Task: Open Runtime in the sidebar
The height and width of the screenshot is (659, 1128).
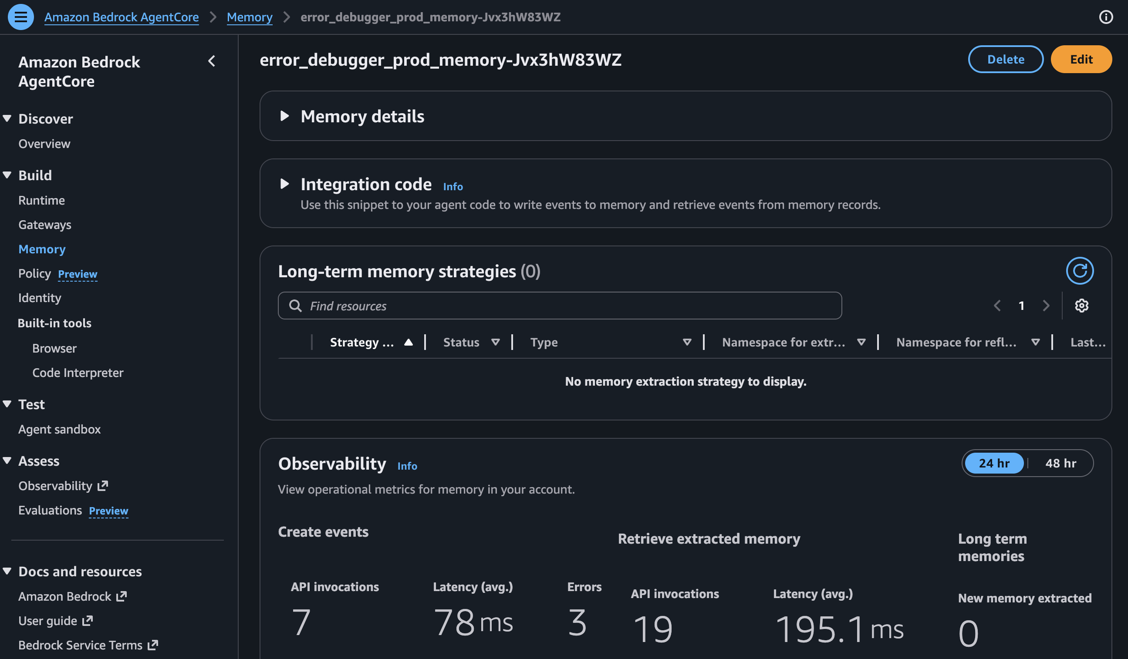Action: (x=41, y=200)
